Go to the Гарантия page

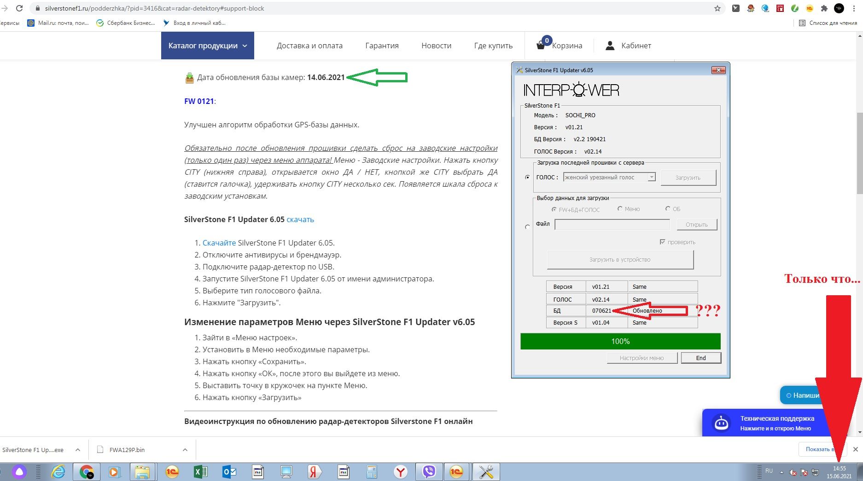(382, 46)
